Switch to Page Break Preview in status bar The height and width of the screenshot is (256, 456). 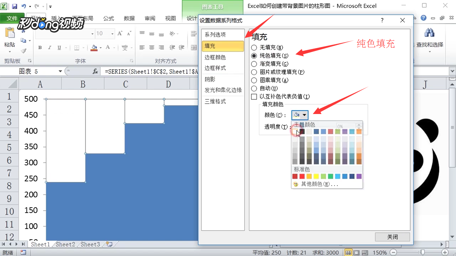(x=365, y=253)
